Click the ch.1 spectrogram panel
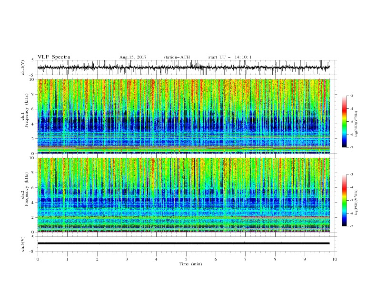377x291 pixels. click(184, 116)
